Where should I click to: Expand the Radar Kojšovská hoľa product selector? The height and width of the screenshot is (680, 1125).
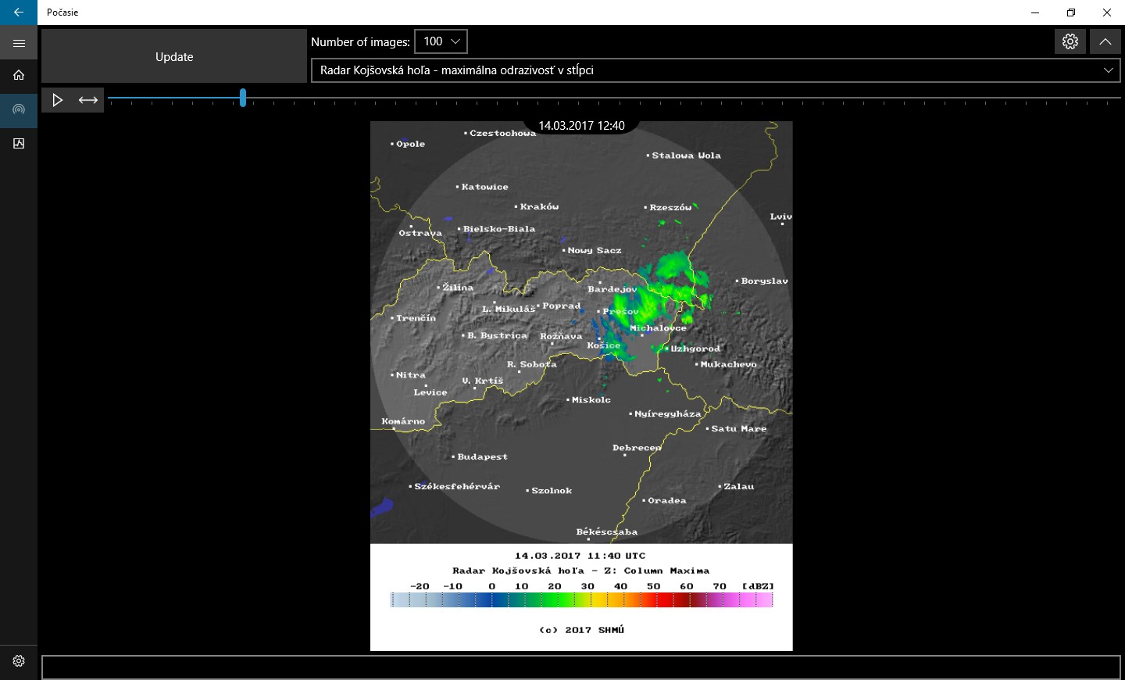pyautogui.click(x=716, y=70)
